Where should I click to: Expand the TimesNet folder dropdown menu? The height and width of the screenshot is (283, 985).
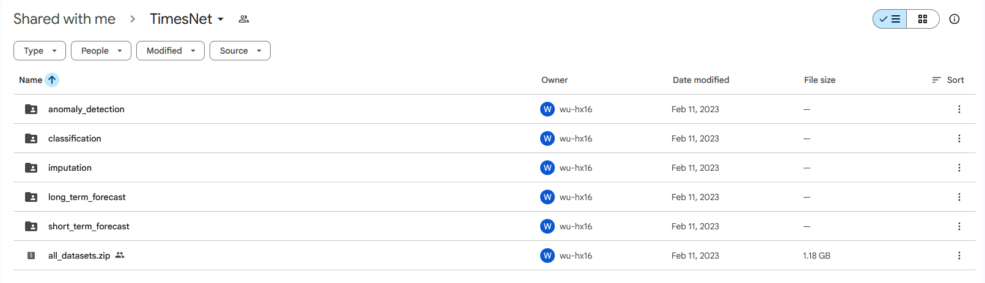pos(221,19)
